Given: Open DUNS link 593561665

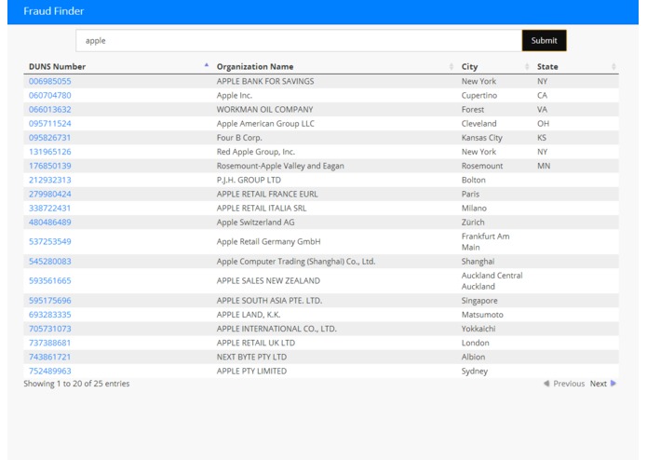Looking at the screenshot, I should pos(50,280).
